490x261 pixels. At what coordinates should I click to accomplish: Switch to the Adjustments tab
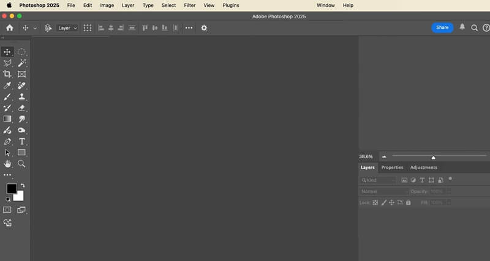[423, 167]
